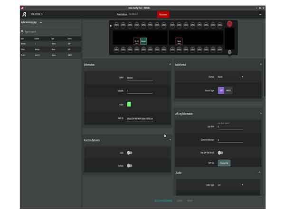285x214 pixels.
Task: Click the Choose File button for the SIP file
Action: click(224, 163)
